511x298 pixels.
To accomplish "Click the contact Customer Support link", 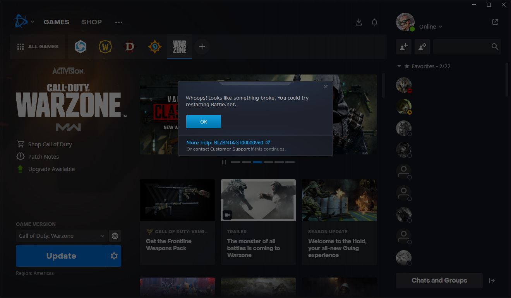I will [221, 149].
